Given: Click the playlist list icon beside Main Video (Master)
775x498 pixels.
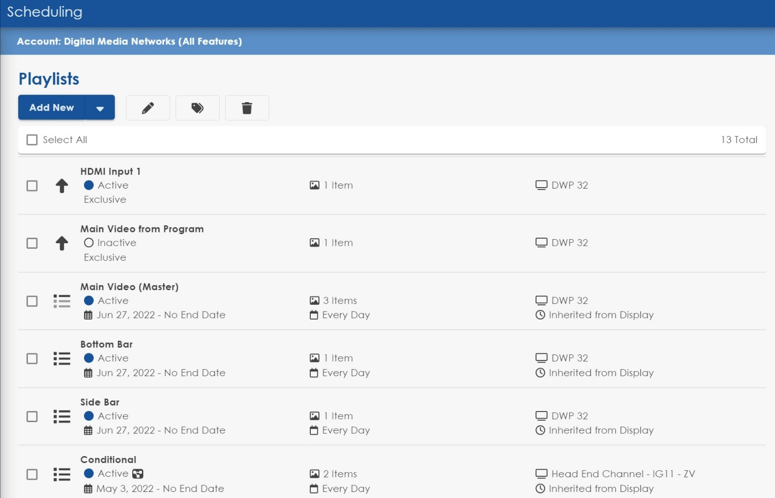Looking at the screenshot, I should point(61,301).
